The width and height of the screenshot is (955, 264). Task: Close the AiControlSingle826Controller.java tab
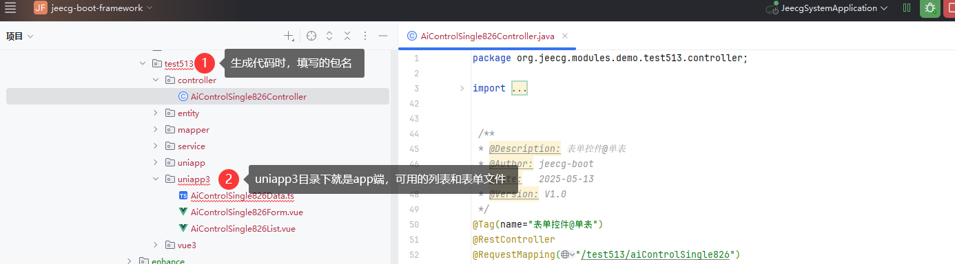point(564,36)
